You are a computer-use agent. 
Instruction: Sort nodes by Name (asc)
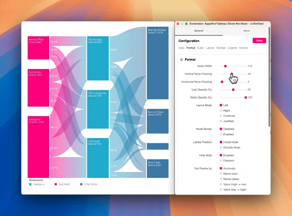(221, 174)
